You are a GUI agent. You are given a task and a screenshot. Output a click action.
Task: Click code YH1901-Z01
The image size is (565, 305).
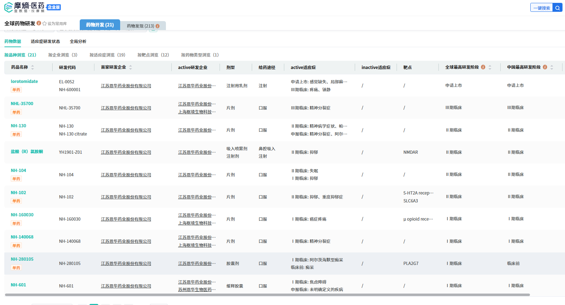[70, 152]
